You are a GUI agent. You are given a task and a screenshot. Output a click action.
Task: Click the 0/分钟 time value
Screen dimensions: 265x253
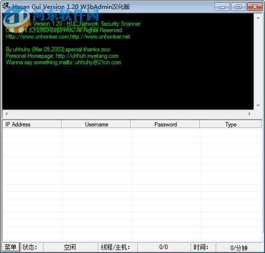click(239, 248)
